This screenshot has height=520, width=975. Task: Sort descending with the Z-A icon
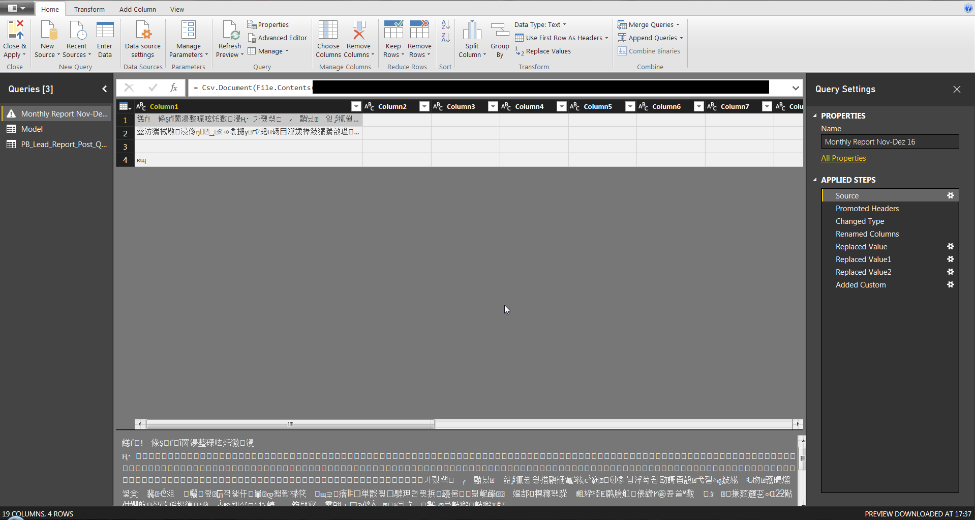point(445,38)
